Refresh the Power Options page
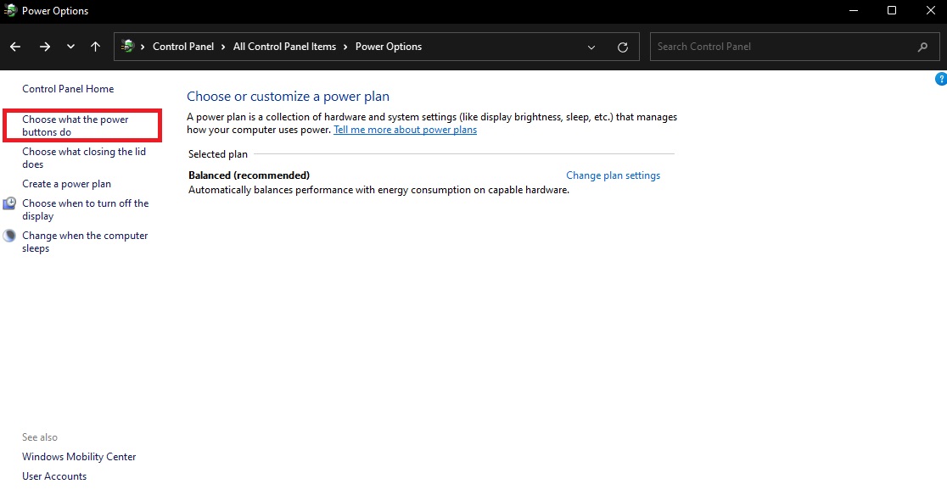 tap(623, 47)
